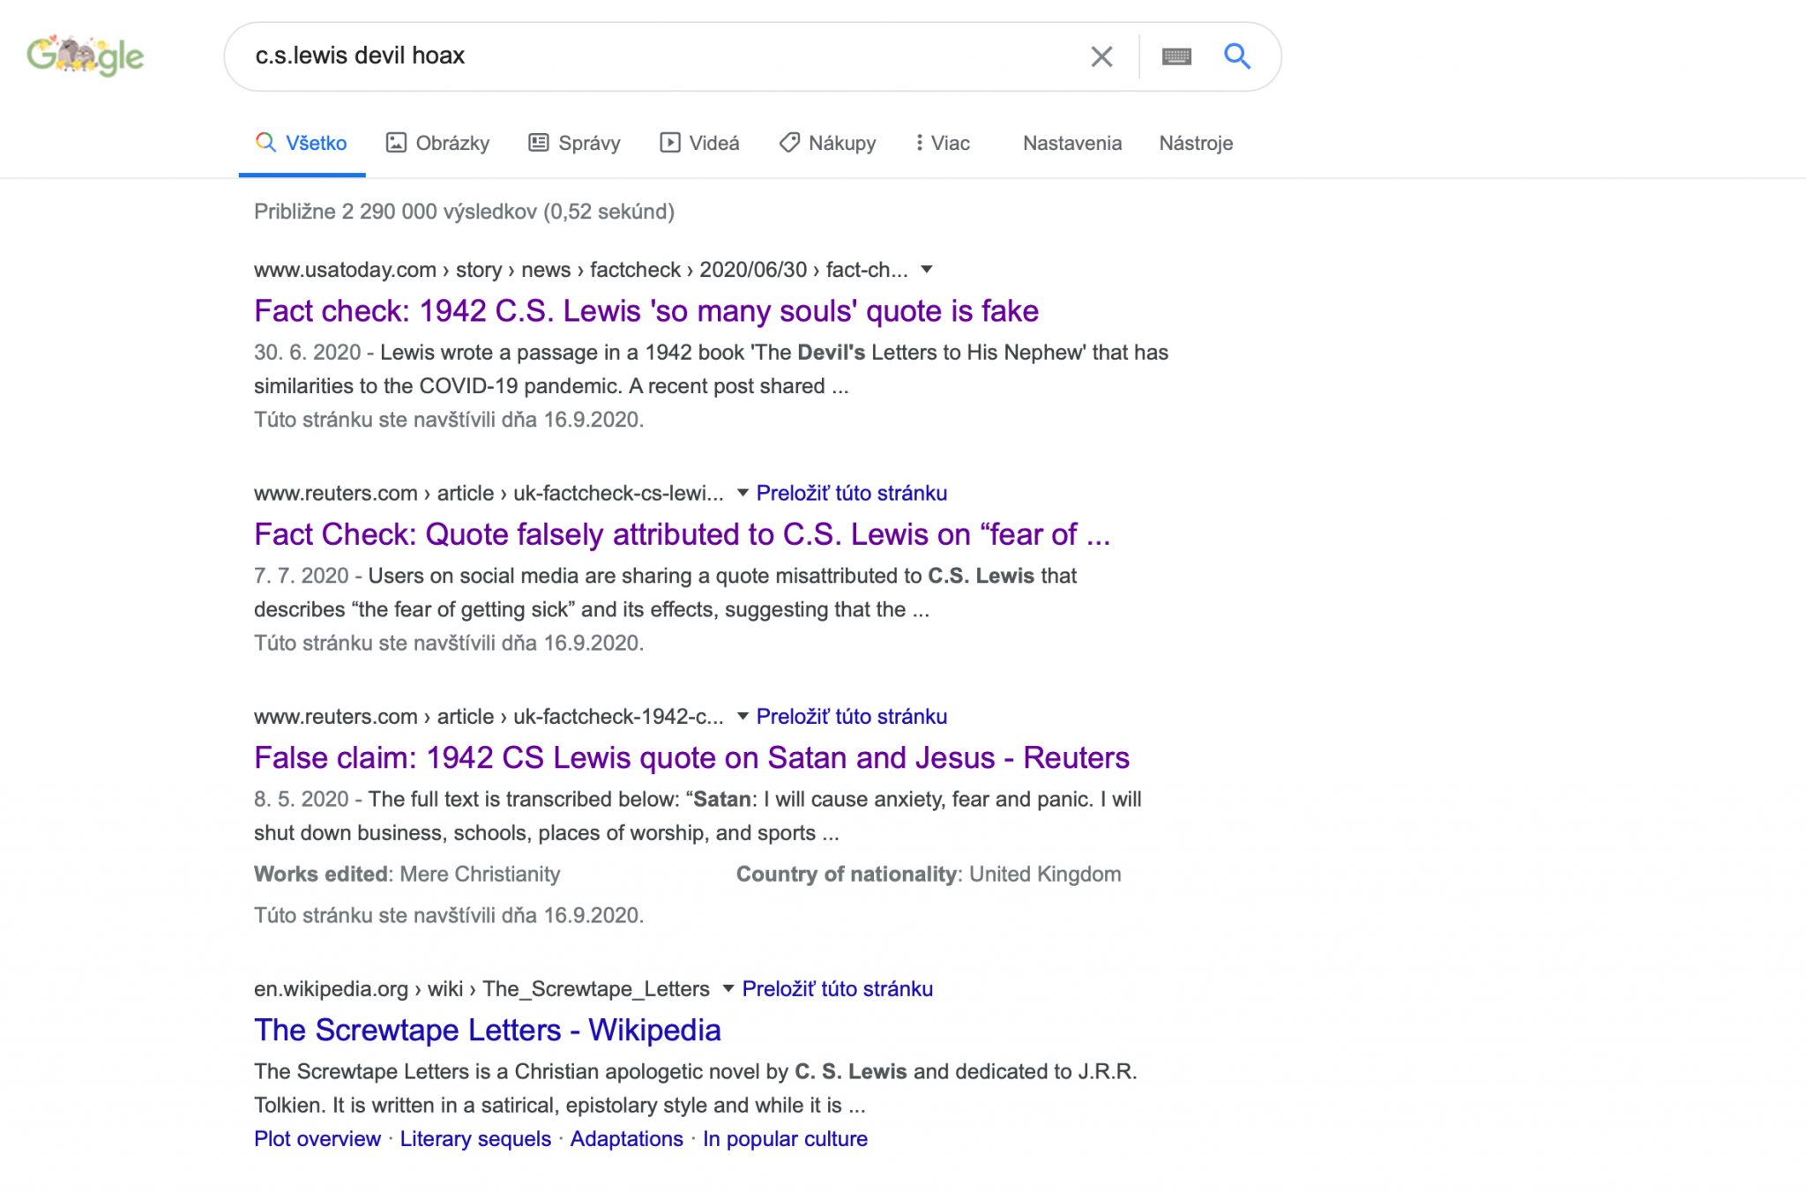Open the Literary sequels sitelink

(475, 1139)
